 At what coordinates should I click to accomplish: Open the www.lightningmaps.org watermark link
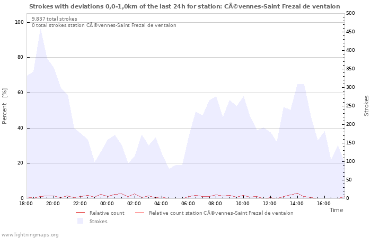(x=30, y=234)
